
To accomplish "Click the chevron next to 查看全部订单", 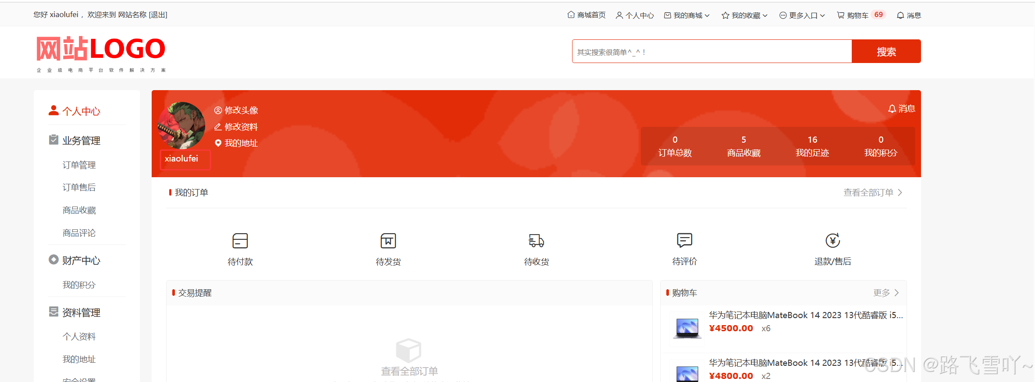I will (900, 193).
